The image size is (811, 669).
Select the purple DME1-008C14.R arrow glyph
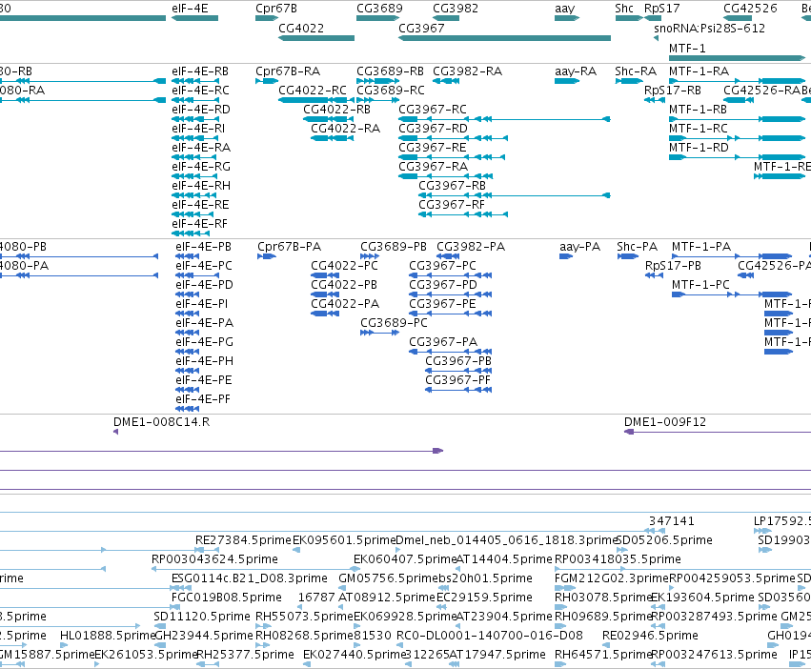116,432
